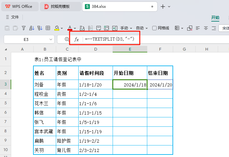Image resolution: width=229 pixels, height=157 pixels.
Task: Click the freeze panes grid icon
Action: pyautogui.click(x=177, y=28)
